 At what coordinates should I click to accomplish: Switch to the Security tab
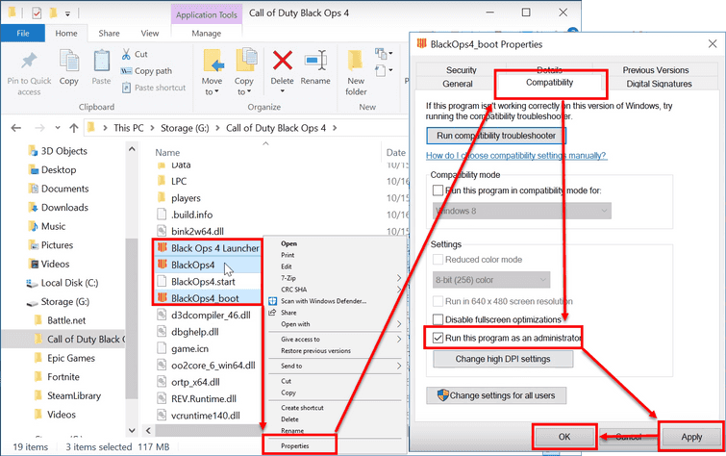click(x=462, y=70)
